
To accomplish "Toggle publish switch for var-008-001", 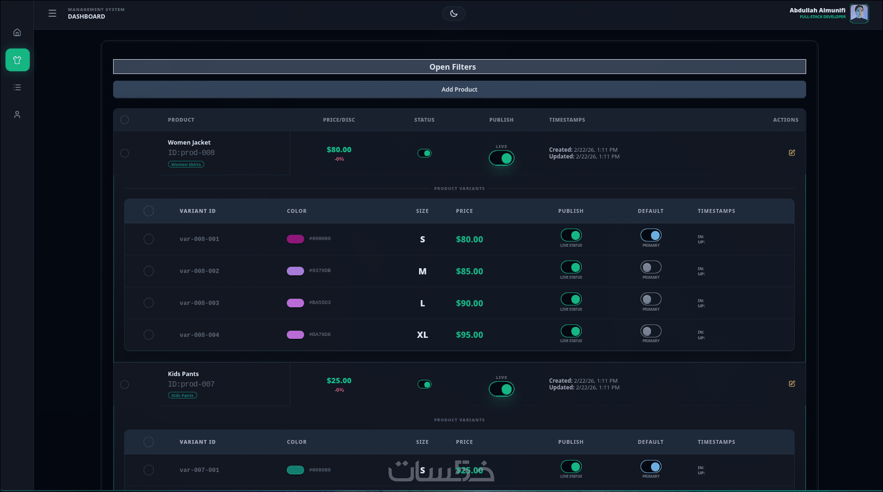I will click(571, 235).
